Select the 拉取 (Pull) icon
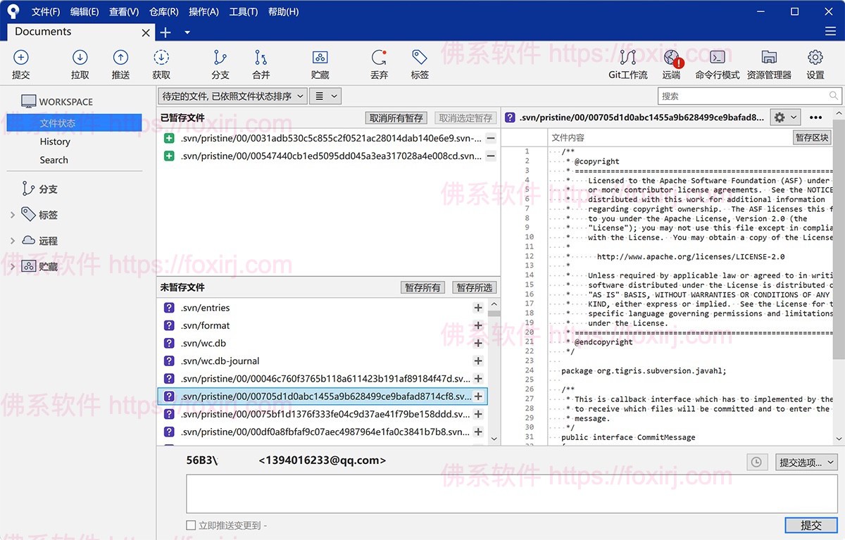Viewport: 845px width, 540px height. (80, 63)
